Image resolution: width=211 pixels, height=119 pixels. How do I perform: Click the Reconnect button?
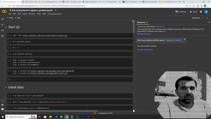pyautogui.click(x=196, y=18)
